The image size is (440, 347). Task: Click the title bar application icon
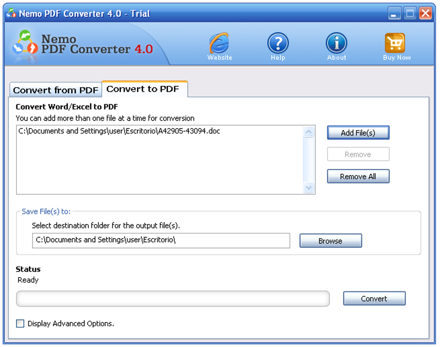[x=11, y=13]
